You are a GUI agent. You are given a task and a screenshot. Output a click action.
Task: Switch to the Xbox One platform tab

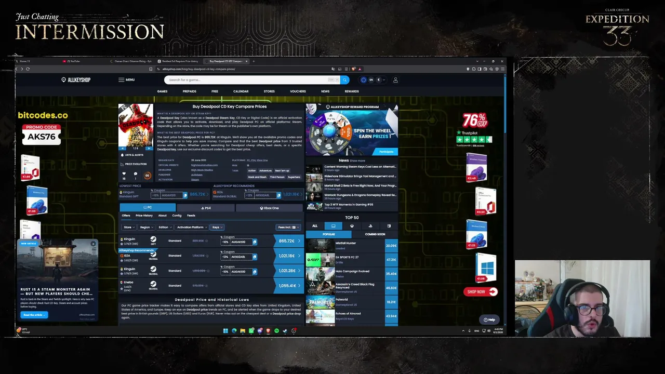click(269, 208)
